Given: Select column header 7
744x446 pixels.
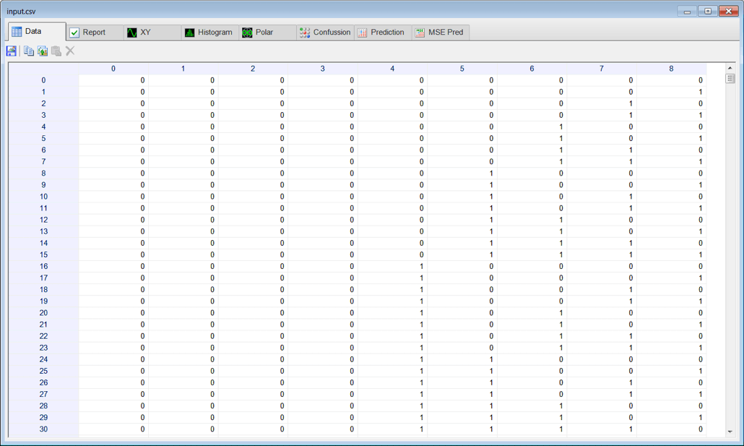Looking at the screenshot, I should click(602, 69).
